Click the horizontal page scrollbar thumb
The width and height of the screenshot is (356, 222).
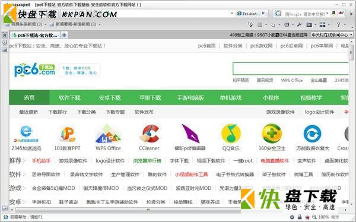coord(149,210)
